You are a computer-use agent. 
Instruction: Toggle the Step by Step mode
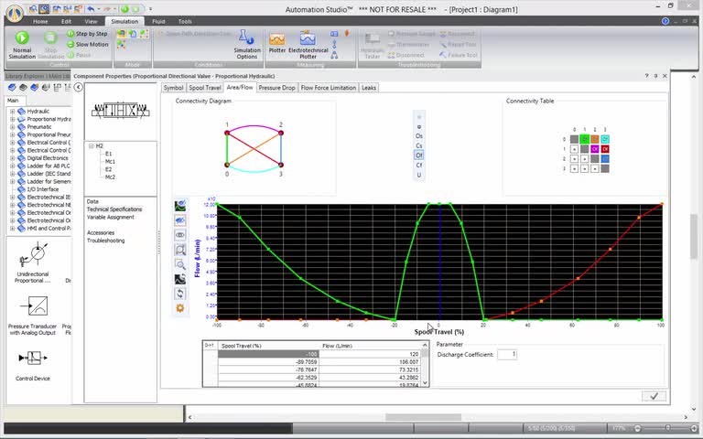[85, 34]
